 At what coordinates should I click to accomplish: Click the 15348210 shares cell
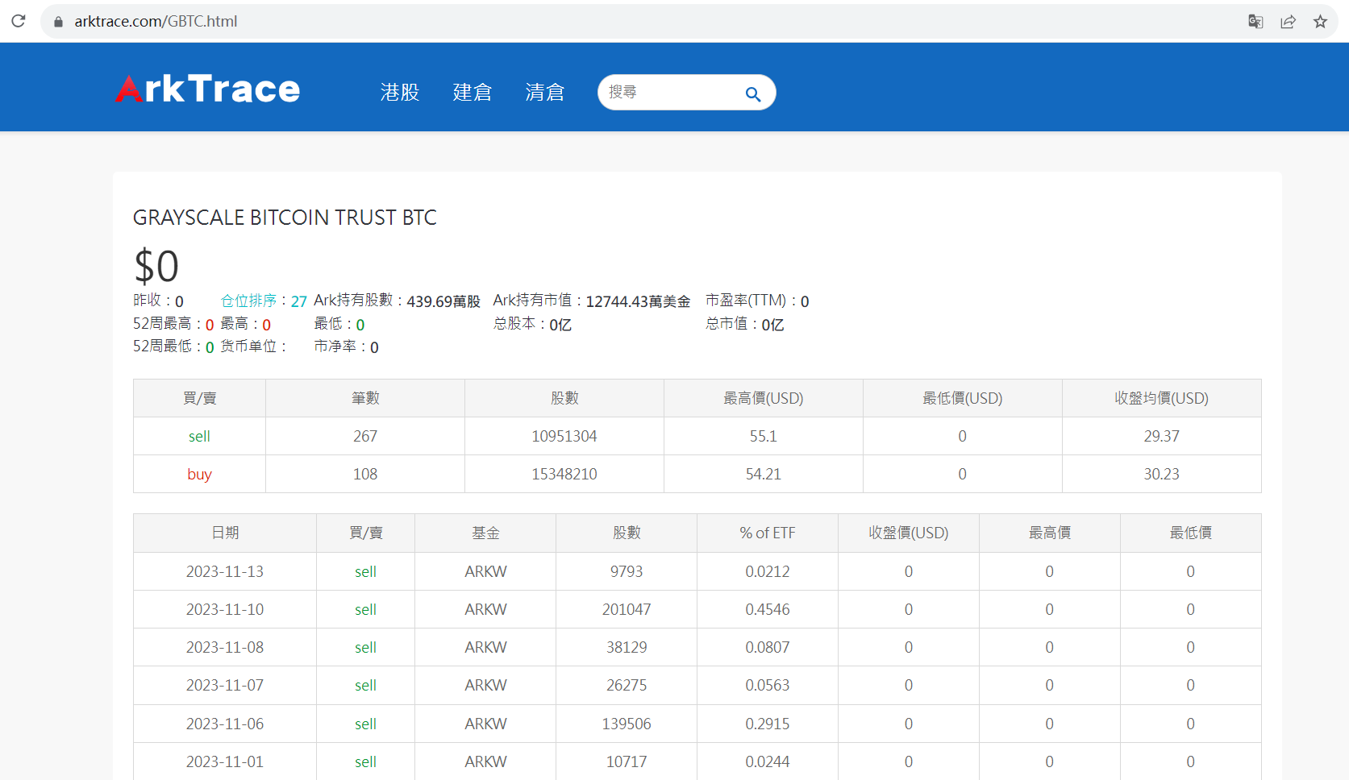564,474
